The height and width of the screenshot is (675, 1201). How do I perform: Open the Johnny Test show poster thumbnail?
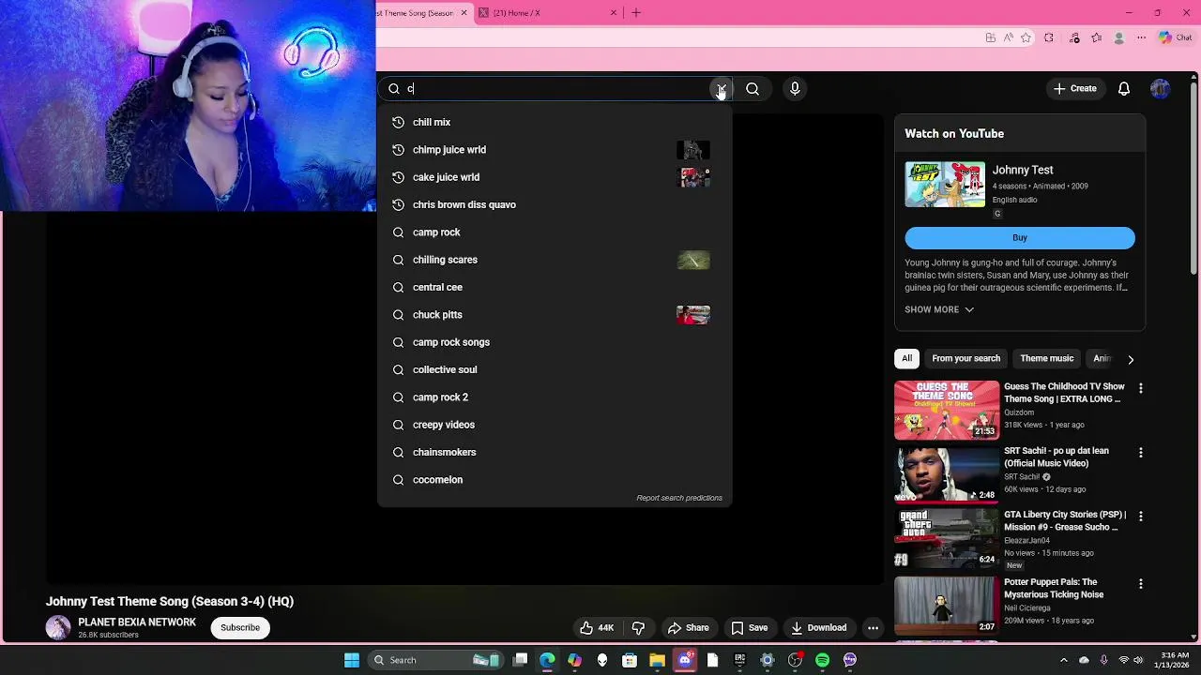point(945,185)
